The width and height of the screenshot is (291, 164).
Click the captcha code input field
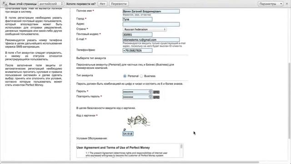pyautogui.click(x=128, y=133)
